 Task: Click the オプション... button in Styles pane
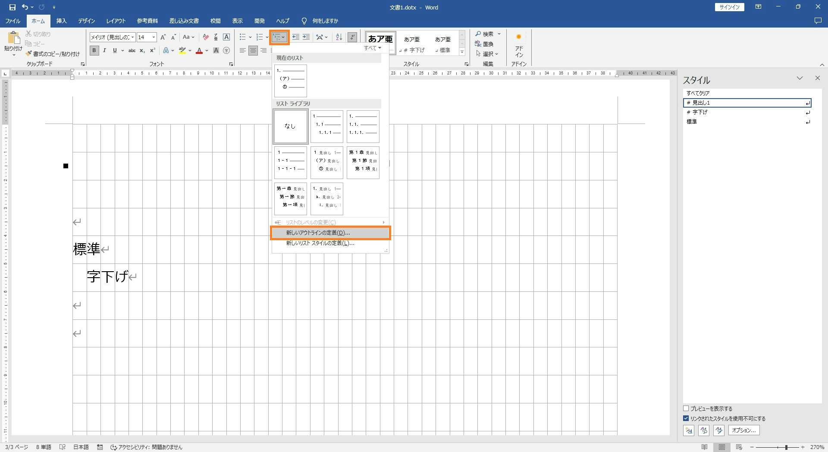[x=744, y=430]
